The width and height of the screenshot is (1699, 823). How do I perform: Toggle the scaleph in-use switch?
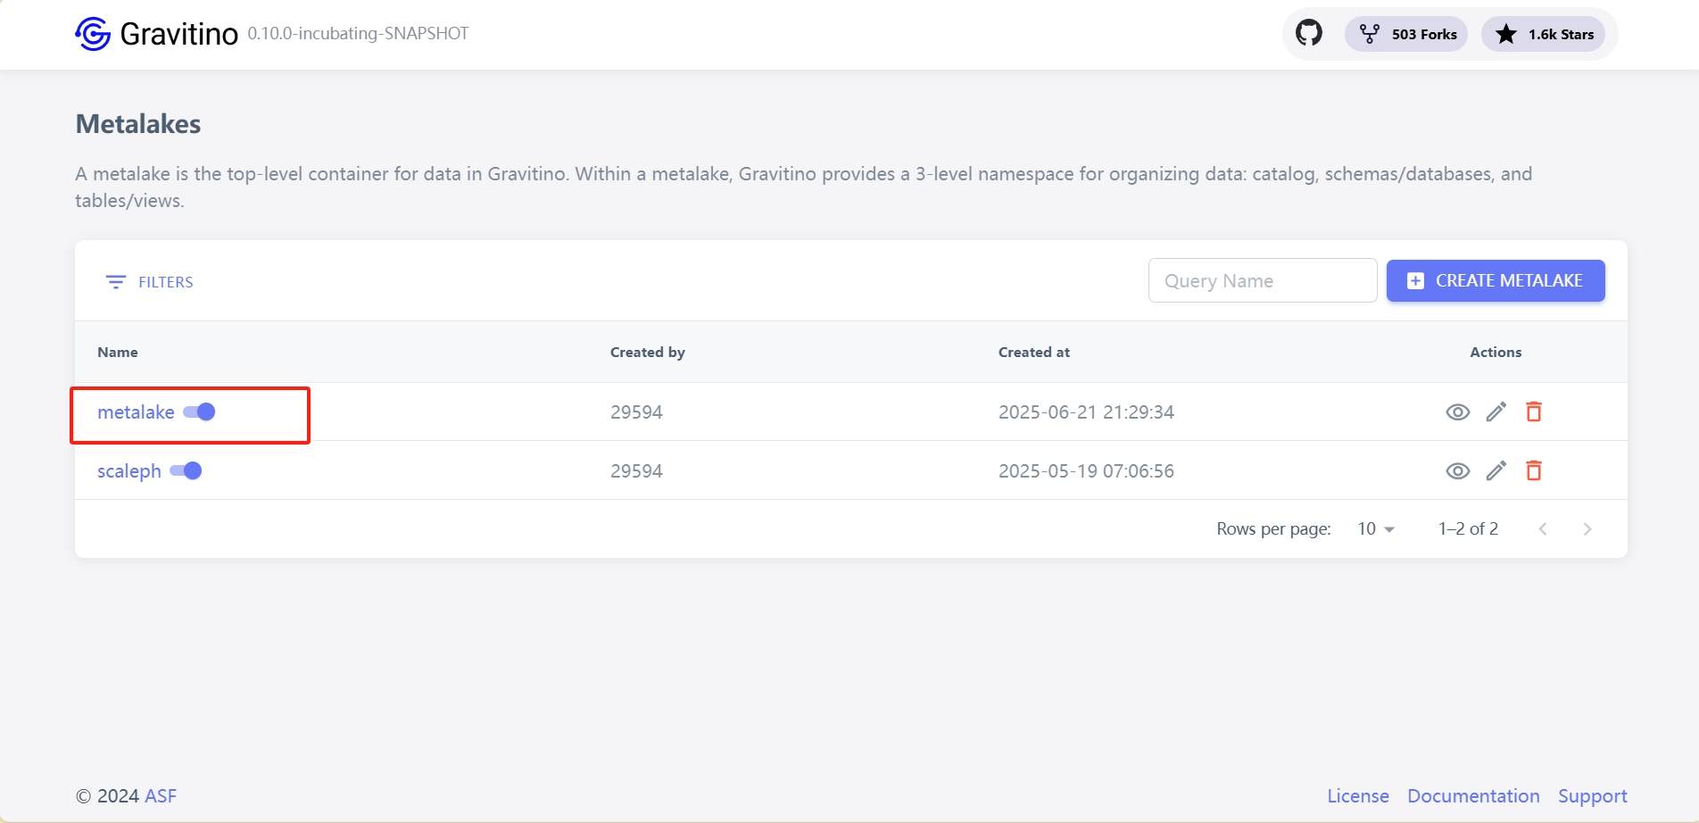tap(186, 470)
